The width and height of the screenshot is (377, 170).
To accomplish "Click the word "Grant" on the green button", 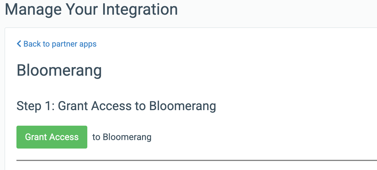I will pos(36,137).
